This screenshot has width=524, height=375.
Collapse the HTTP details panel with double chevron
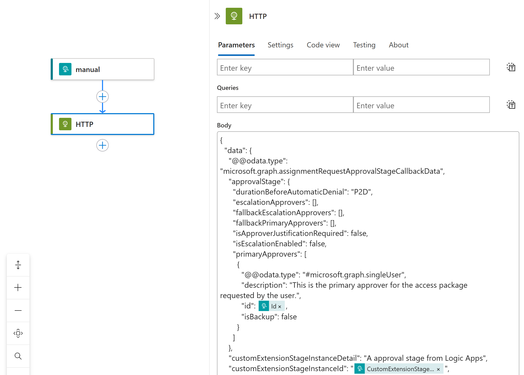click(217, 16)
